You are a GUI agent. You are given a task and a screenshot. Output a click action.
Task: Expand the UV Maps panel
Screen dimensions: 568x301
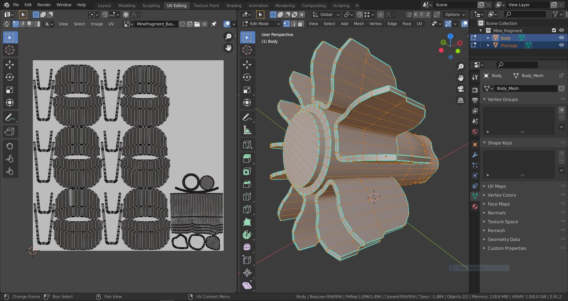pyautogui.click(x=497, y=186)
